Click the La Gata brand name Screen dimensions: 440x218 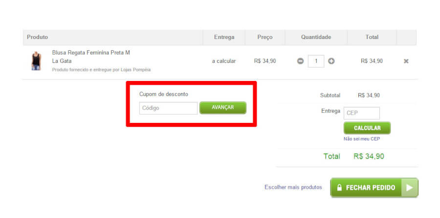62,61
